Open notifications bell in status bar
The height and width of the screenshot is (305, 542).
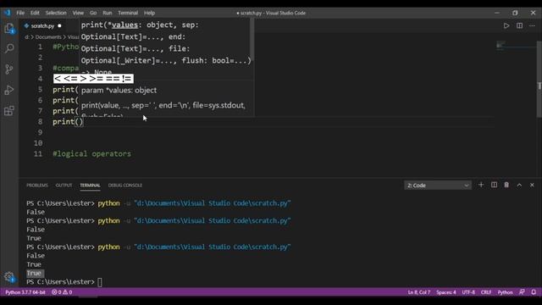click(534, 292)
